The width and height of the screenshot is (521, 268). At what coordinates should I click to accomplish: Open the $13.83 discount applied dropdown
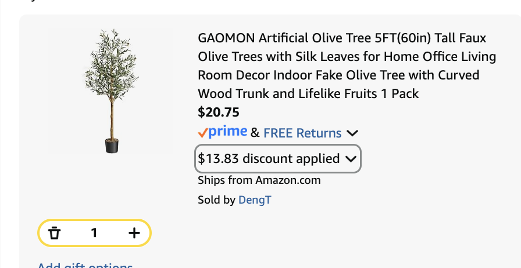[x=269, y=158]
